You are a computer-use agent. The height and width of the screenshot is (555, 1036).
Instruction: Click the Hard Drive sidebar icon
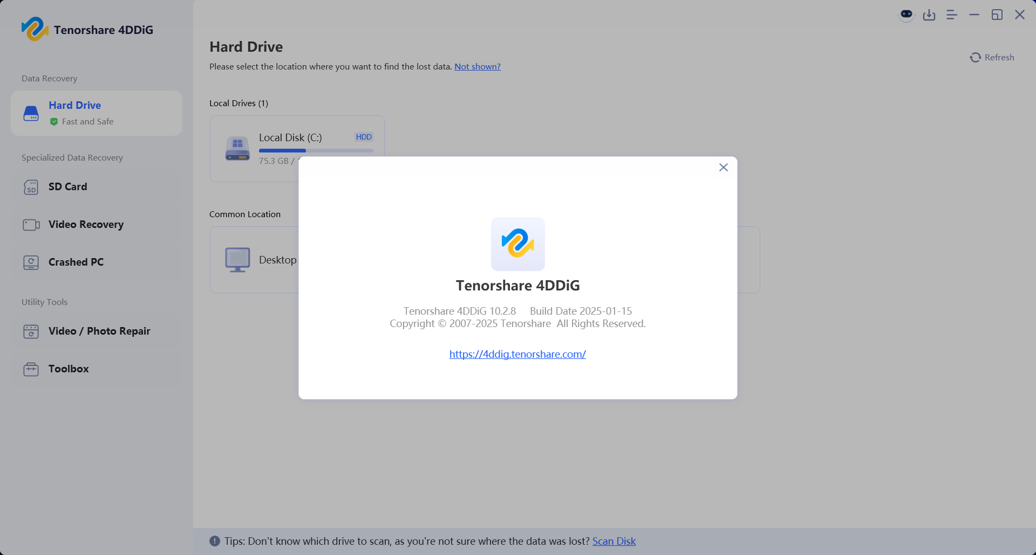point(31,113)
